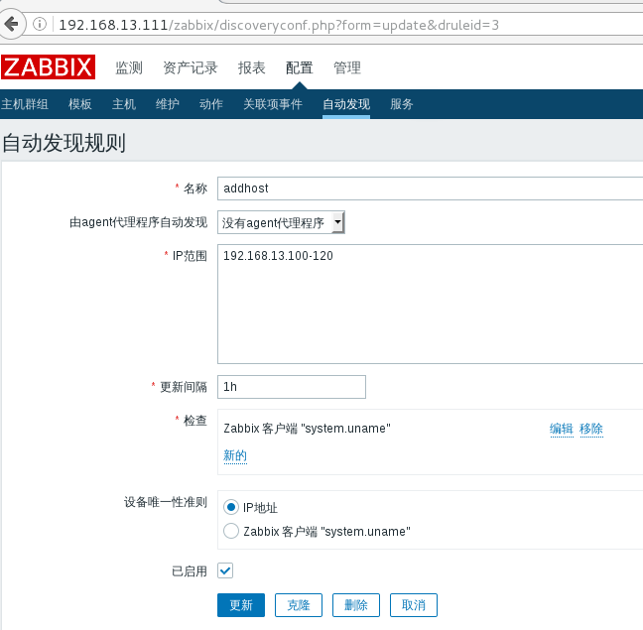This screenshot has width=643, height=630.
Task: Click the browser address bar URL
Action: click(x=279, y=25)
